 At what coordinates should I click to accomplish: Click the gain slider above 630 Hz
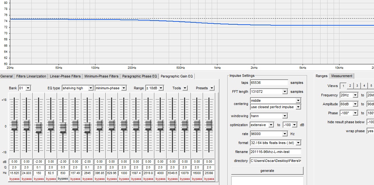pos(63,128)
